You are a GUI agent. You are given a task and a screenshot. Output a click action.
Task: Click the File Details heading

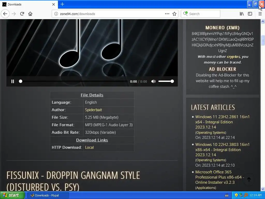(92, 95)
